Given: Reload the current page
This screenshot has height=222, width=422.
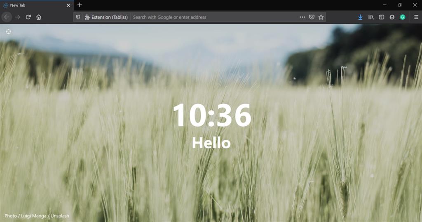Looking at the screenshot, I should point(28,17).
